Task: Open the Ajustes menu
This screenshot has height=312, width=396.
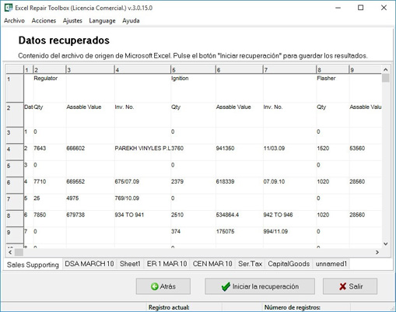Action: pyautogui.click(x=72, y=20)
